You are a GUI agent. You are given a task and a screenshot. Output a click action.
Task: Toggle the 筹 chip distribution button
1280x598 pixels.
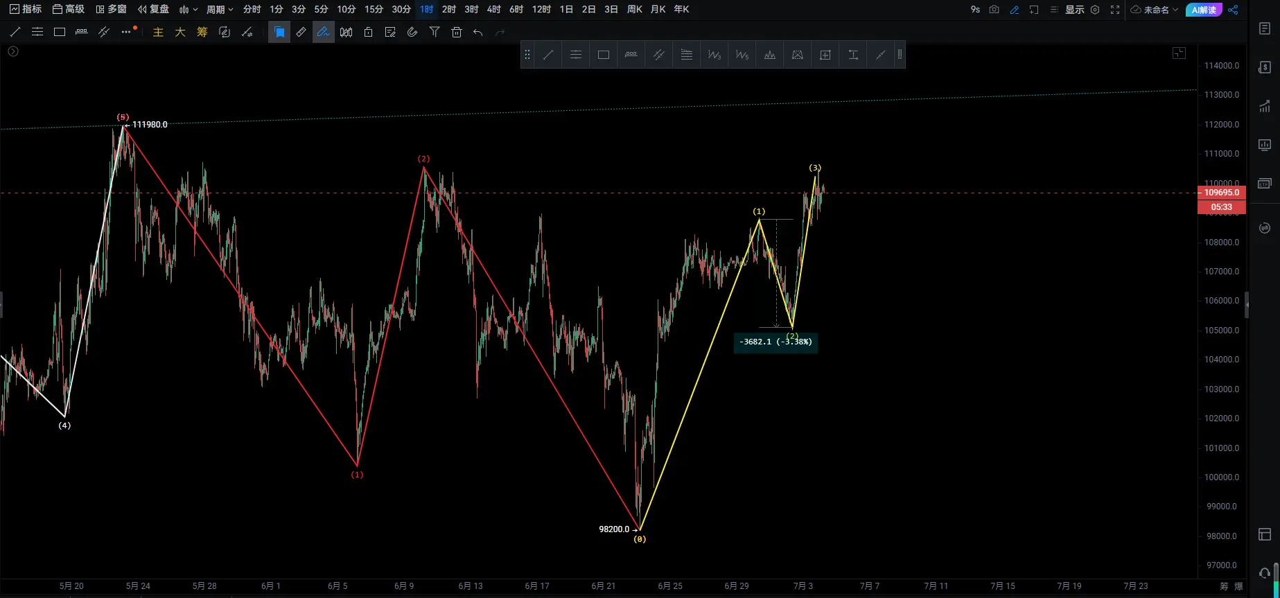pyautogui.click(x=202, y=32)
